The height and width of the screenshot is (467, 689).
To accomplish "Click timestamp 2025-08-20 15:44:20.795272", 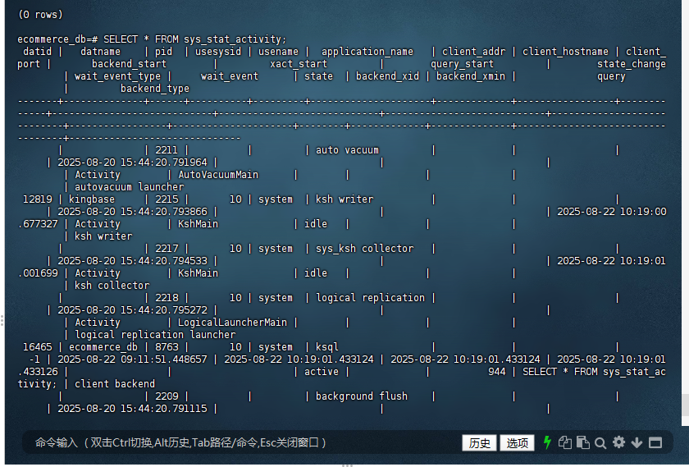I will tap(132, 310).
